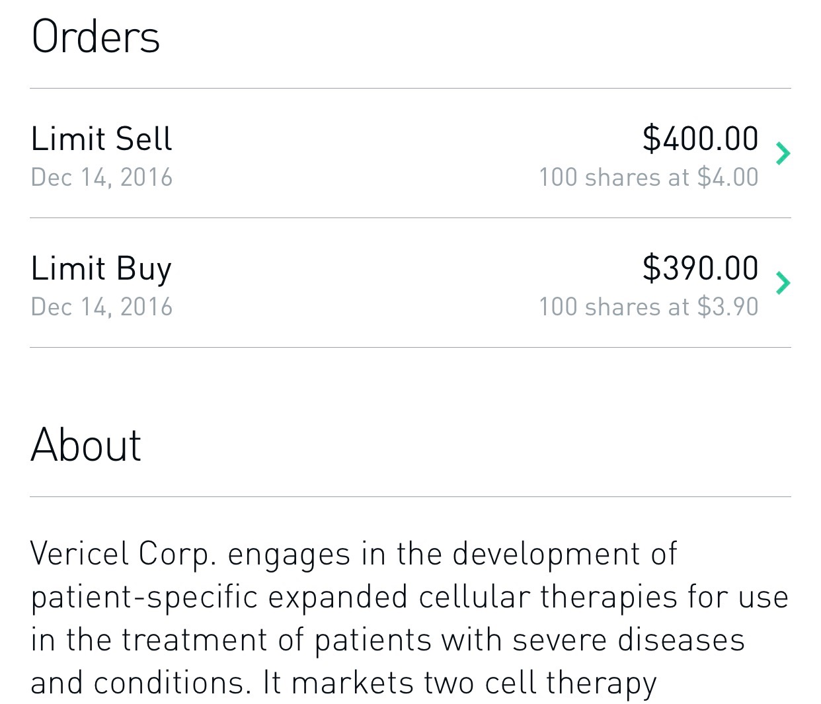Open the Limit Buy order
821x704 pixels.
[101, 268]
